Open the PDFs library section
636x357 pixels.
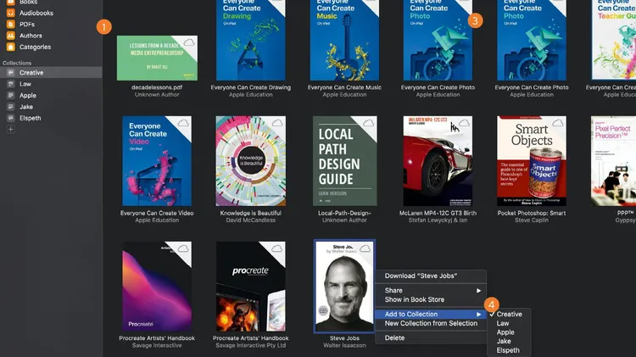click(x=29, y=25)
